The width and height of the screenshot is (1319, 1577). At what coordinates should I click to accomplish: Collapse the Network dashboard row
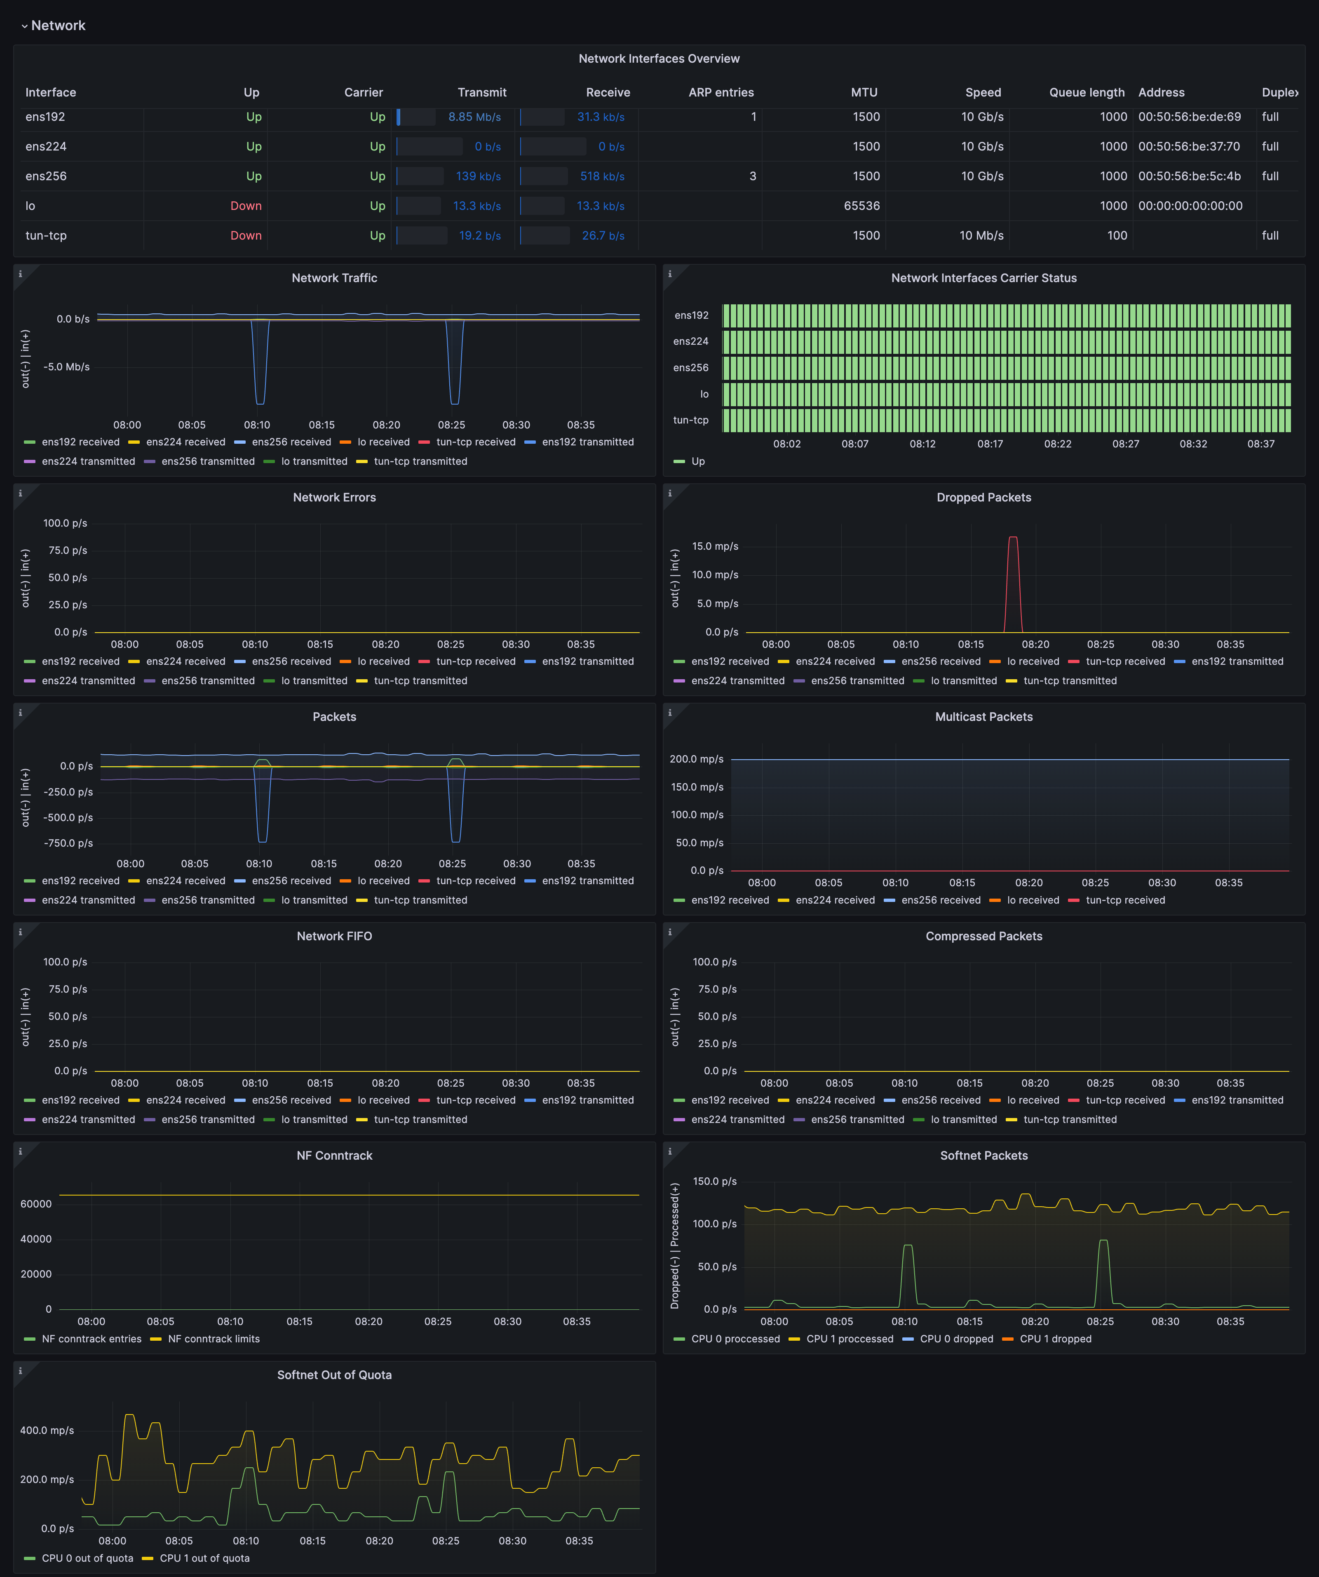tap(54, 25)
